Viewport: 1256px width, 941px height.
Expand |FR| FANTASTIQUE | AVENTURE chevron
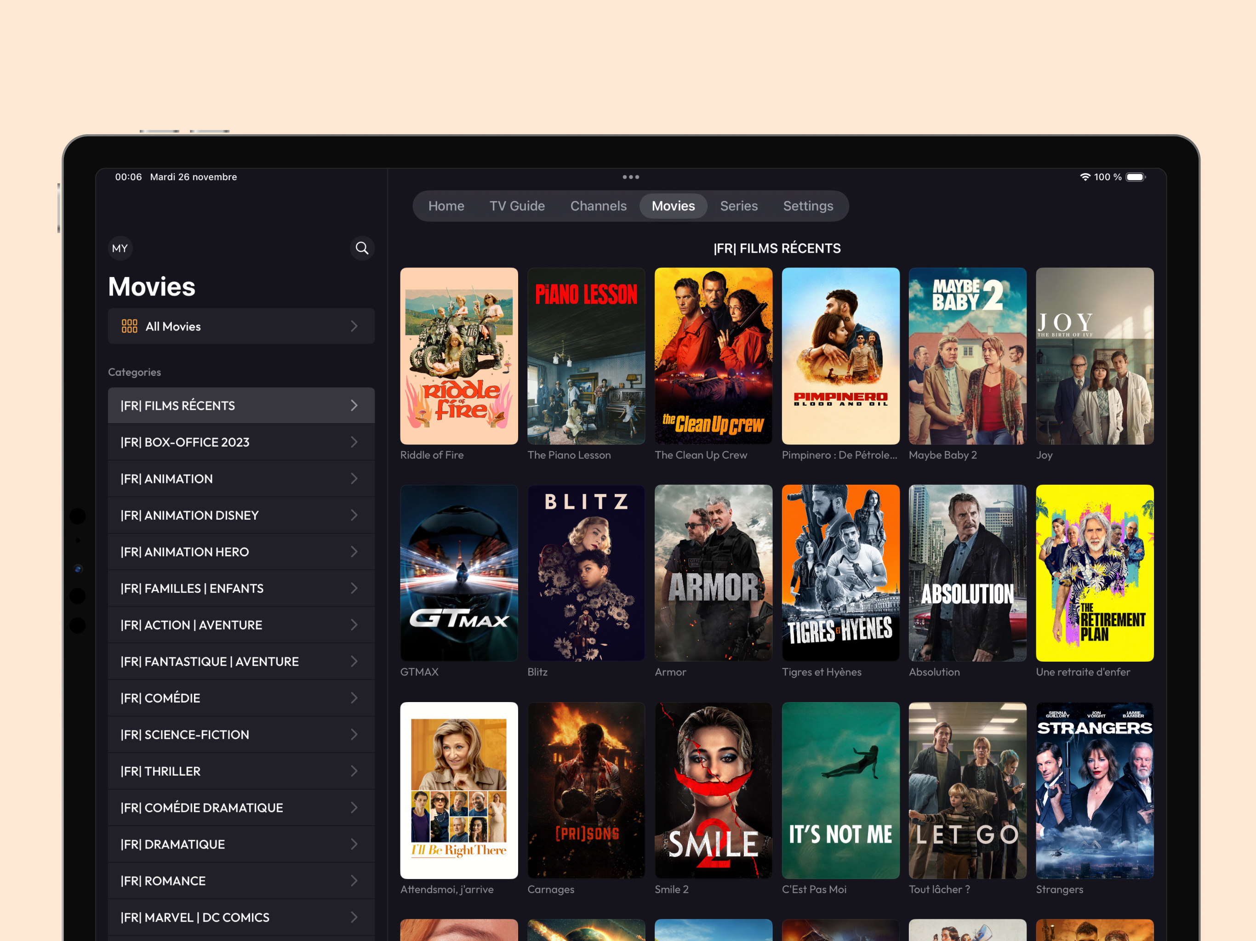[x=354, y=661]
